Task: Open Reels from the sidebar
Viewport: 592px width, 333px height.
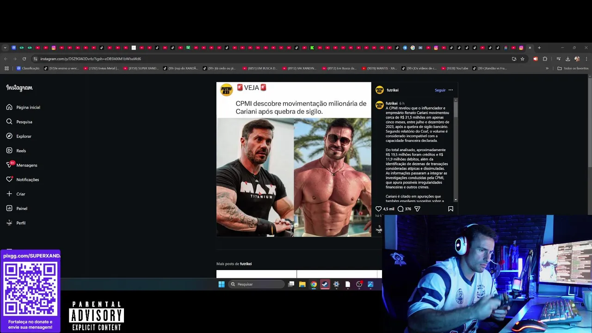Action: (x=16, y=151)
